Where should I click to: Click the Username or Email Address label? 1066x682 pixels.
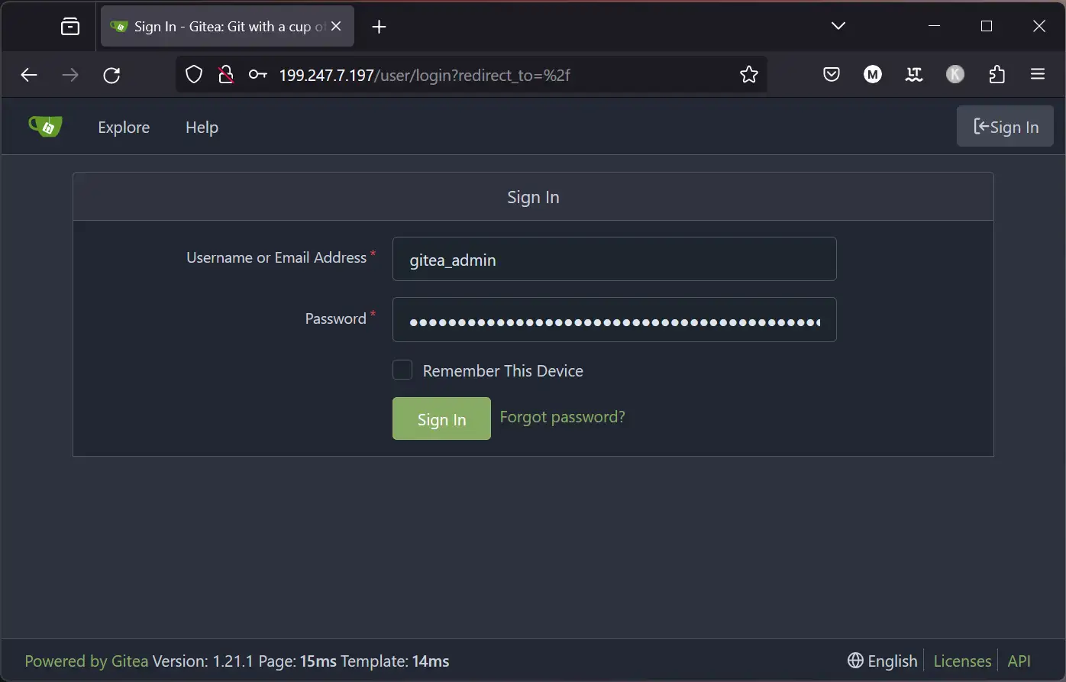pyautogui.click(x=276, y=258)
